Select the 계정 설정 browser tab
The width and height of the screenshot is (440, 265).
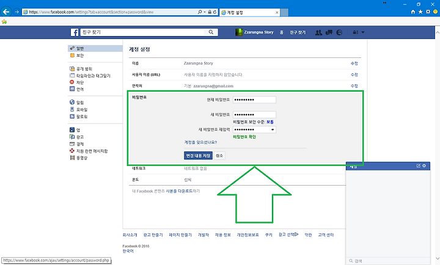click(250, 12)
